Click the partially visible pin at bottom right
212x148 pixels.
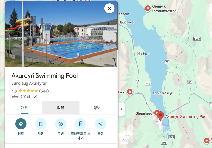coord(207,141)
